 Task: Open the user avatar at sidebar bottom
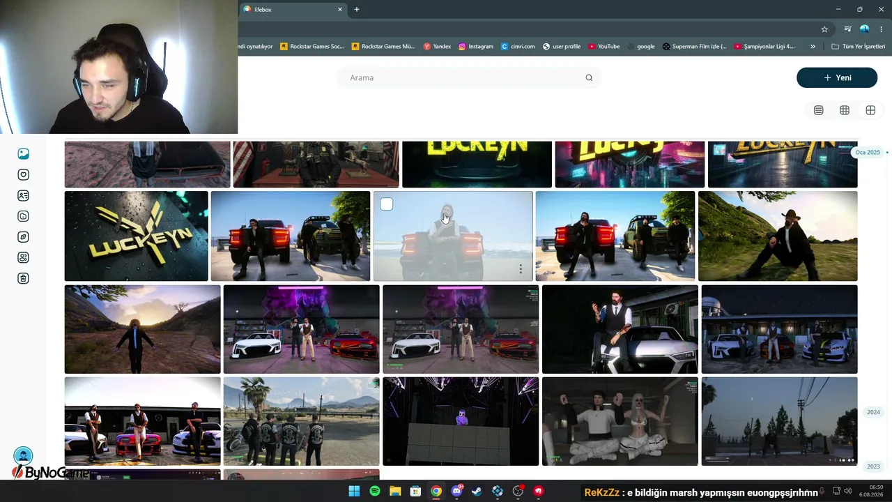[x=23, y=456]
